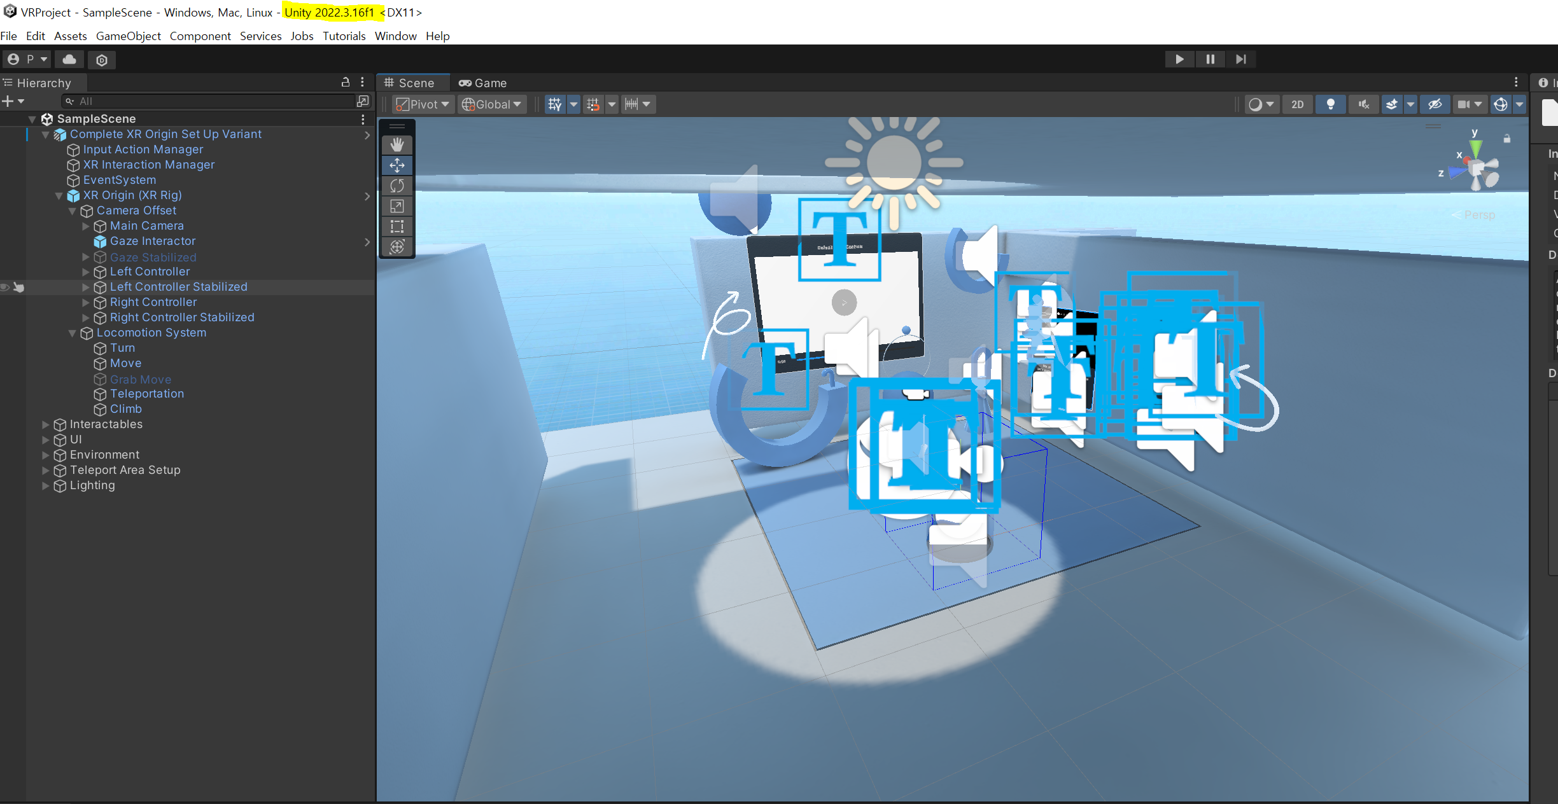The image size is (1558, 804).
Task: Open the GameObject menu
Action: tap(128, 36)
